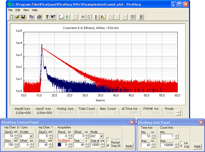Start measurement with the oval start icon

(83, 17)
